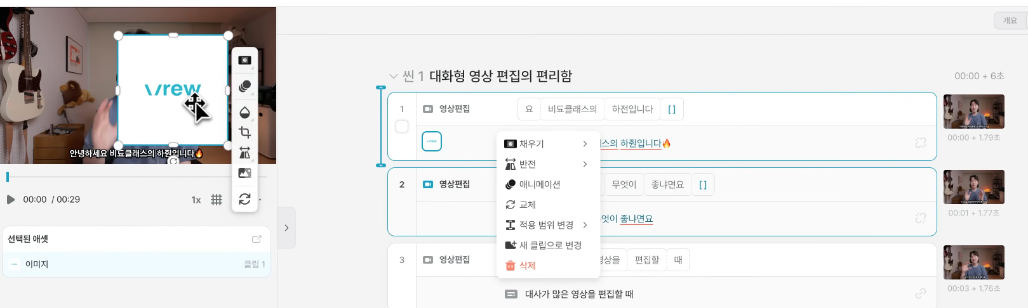Click the video camera icon in clip 3
This screenshot has height=308, width=1028.
[x=428, y=260]
